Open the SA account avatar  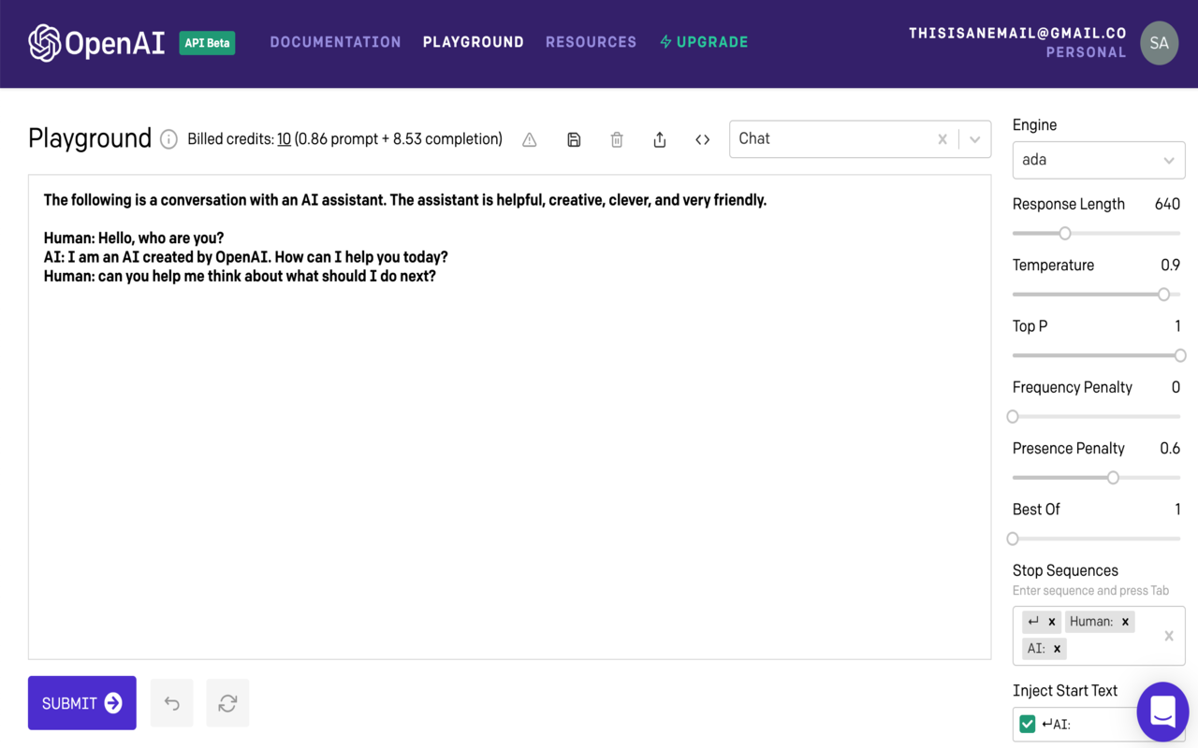point(1160,43)
